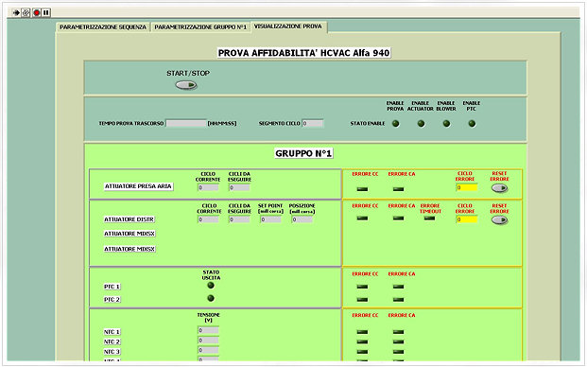Click the PTC 1 label
Image resolution: width=587 pixels, height=367 pixels.
(112, 287)
